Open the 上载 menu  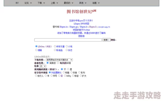click(54, 3)
